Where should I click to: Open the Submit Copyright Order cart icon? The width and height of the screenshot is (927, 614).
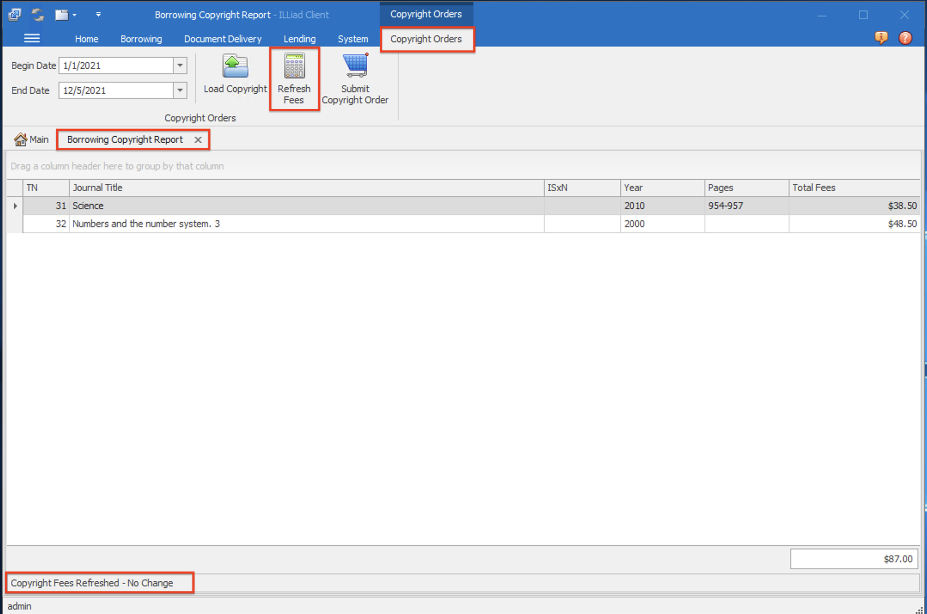(355, 65)
